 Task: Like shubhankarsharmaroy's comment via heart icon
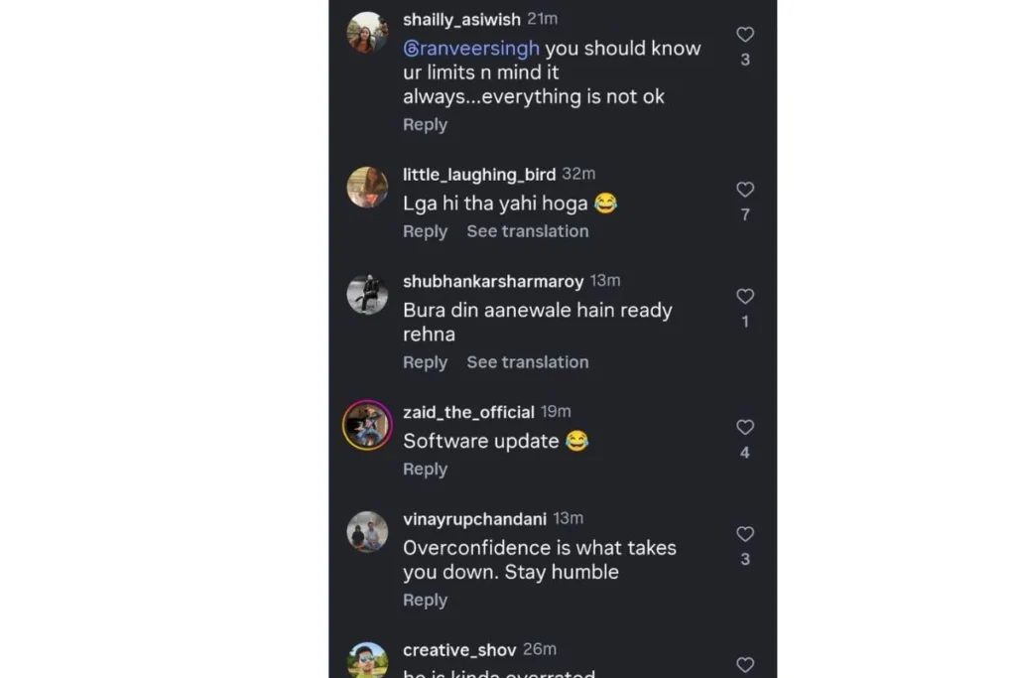[x=745, y=296]
